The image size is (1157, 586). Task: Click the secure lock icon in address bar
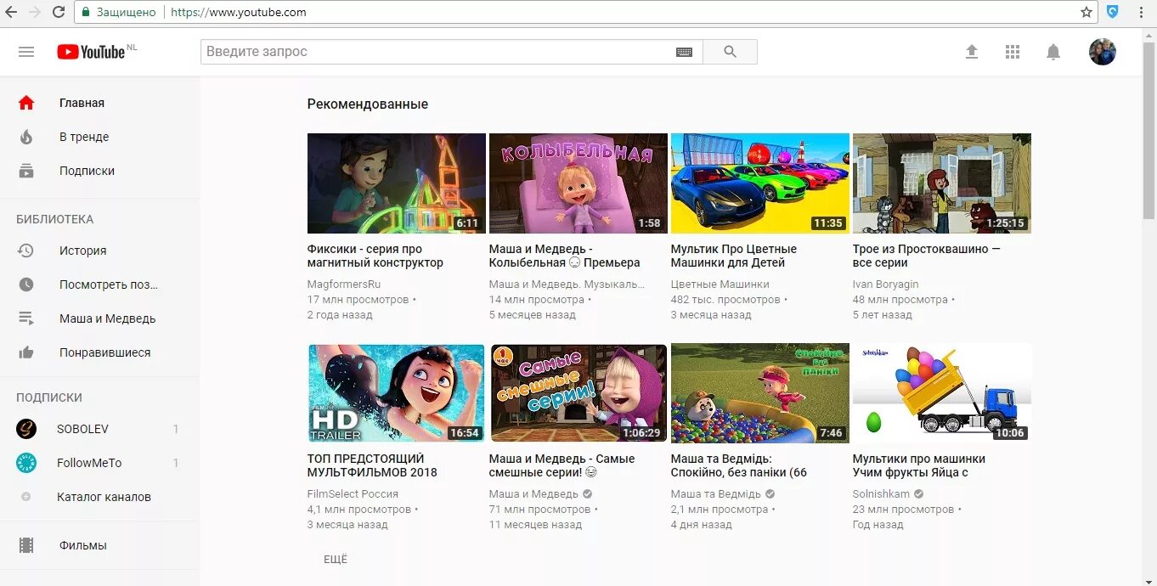(x=85, y=12)
